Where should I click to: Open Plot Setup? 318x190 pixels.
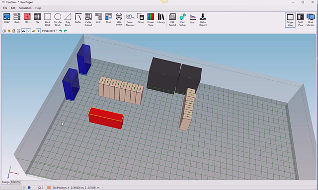(182, 20)
